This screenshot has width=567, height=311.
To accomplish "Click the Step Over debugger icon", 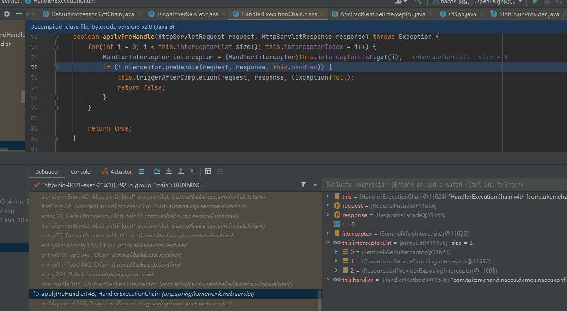I will (157, 171).
